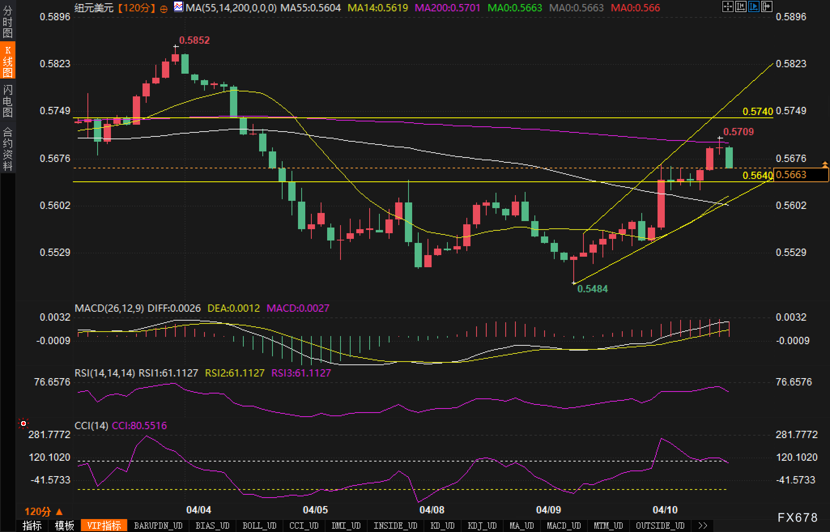This screenshot has width=830, height=532.
Task: Click the MA indicator settings icon
Action: point(178,7)
